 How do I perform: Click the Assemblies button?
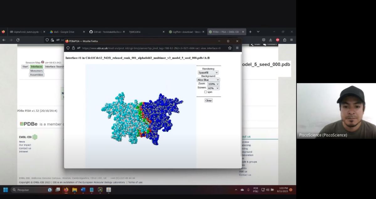coord(37,75)
